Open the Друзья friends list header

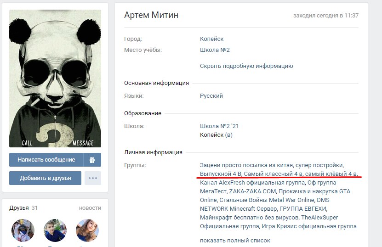(x=19, y=208)
